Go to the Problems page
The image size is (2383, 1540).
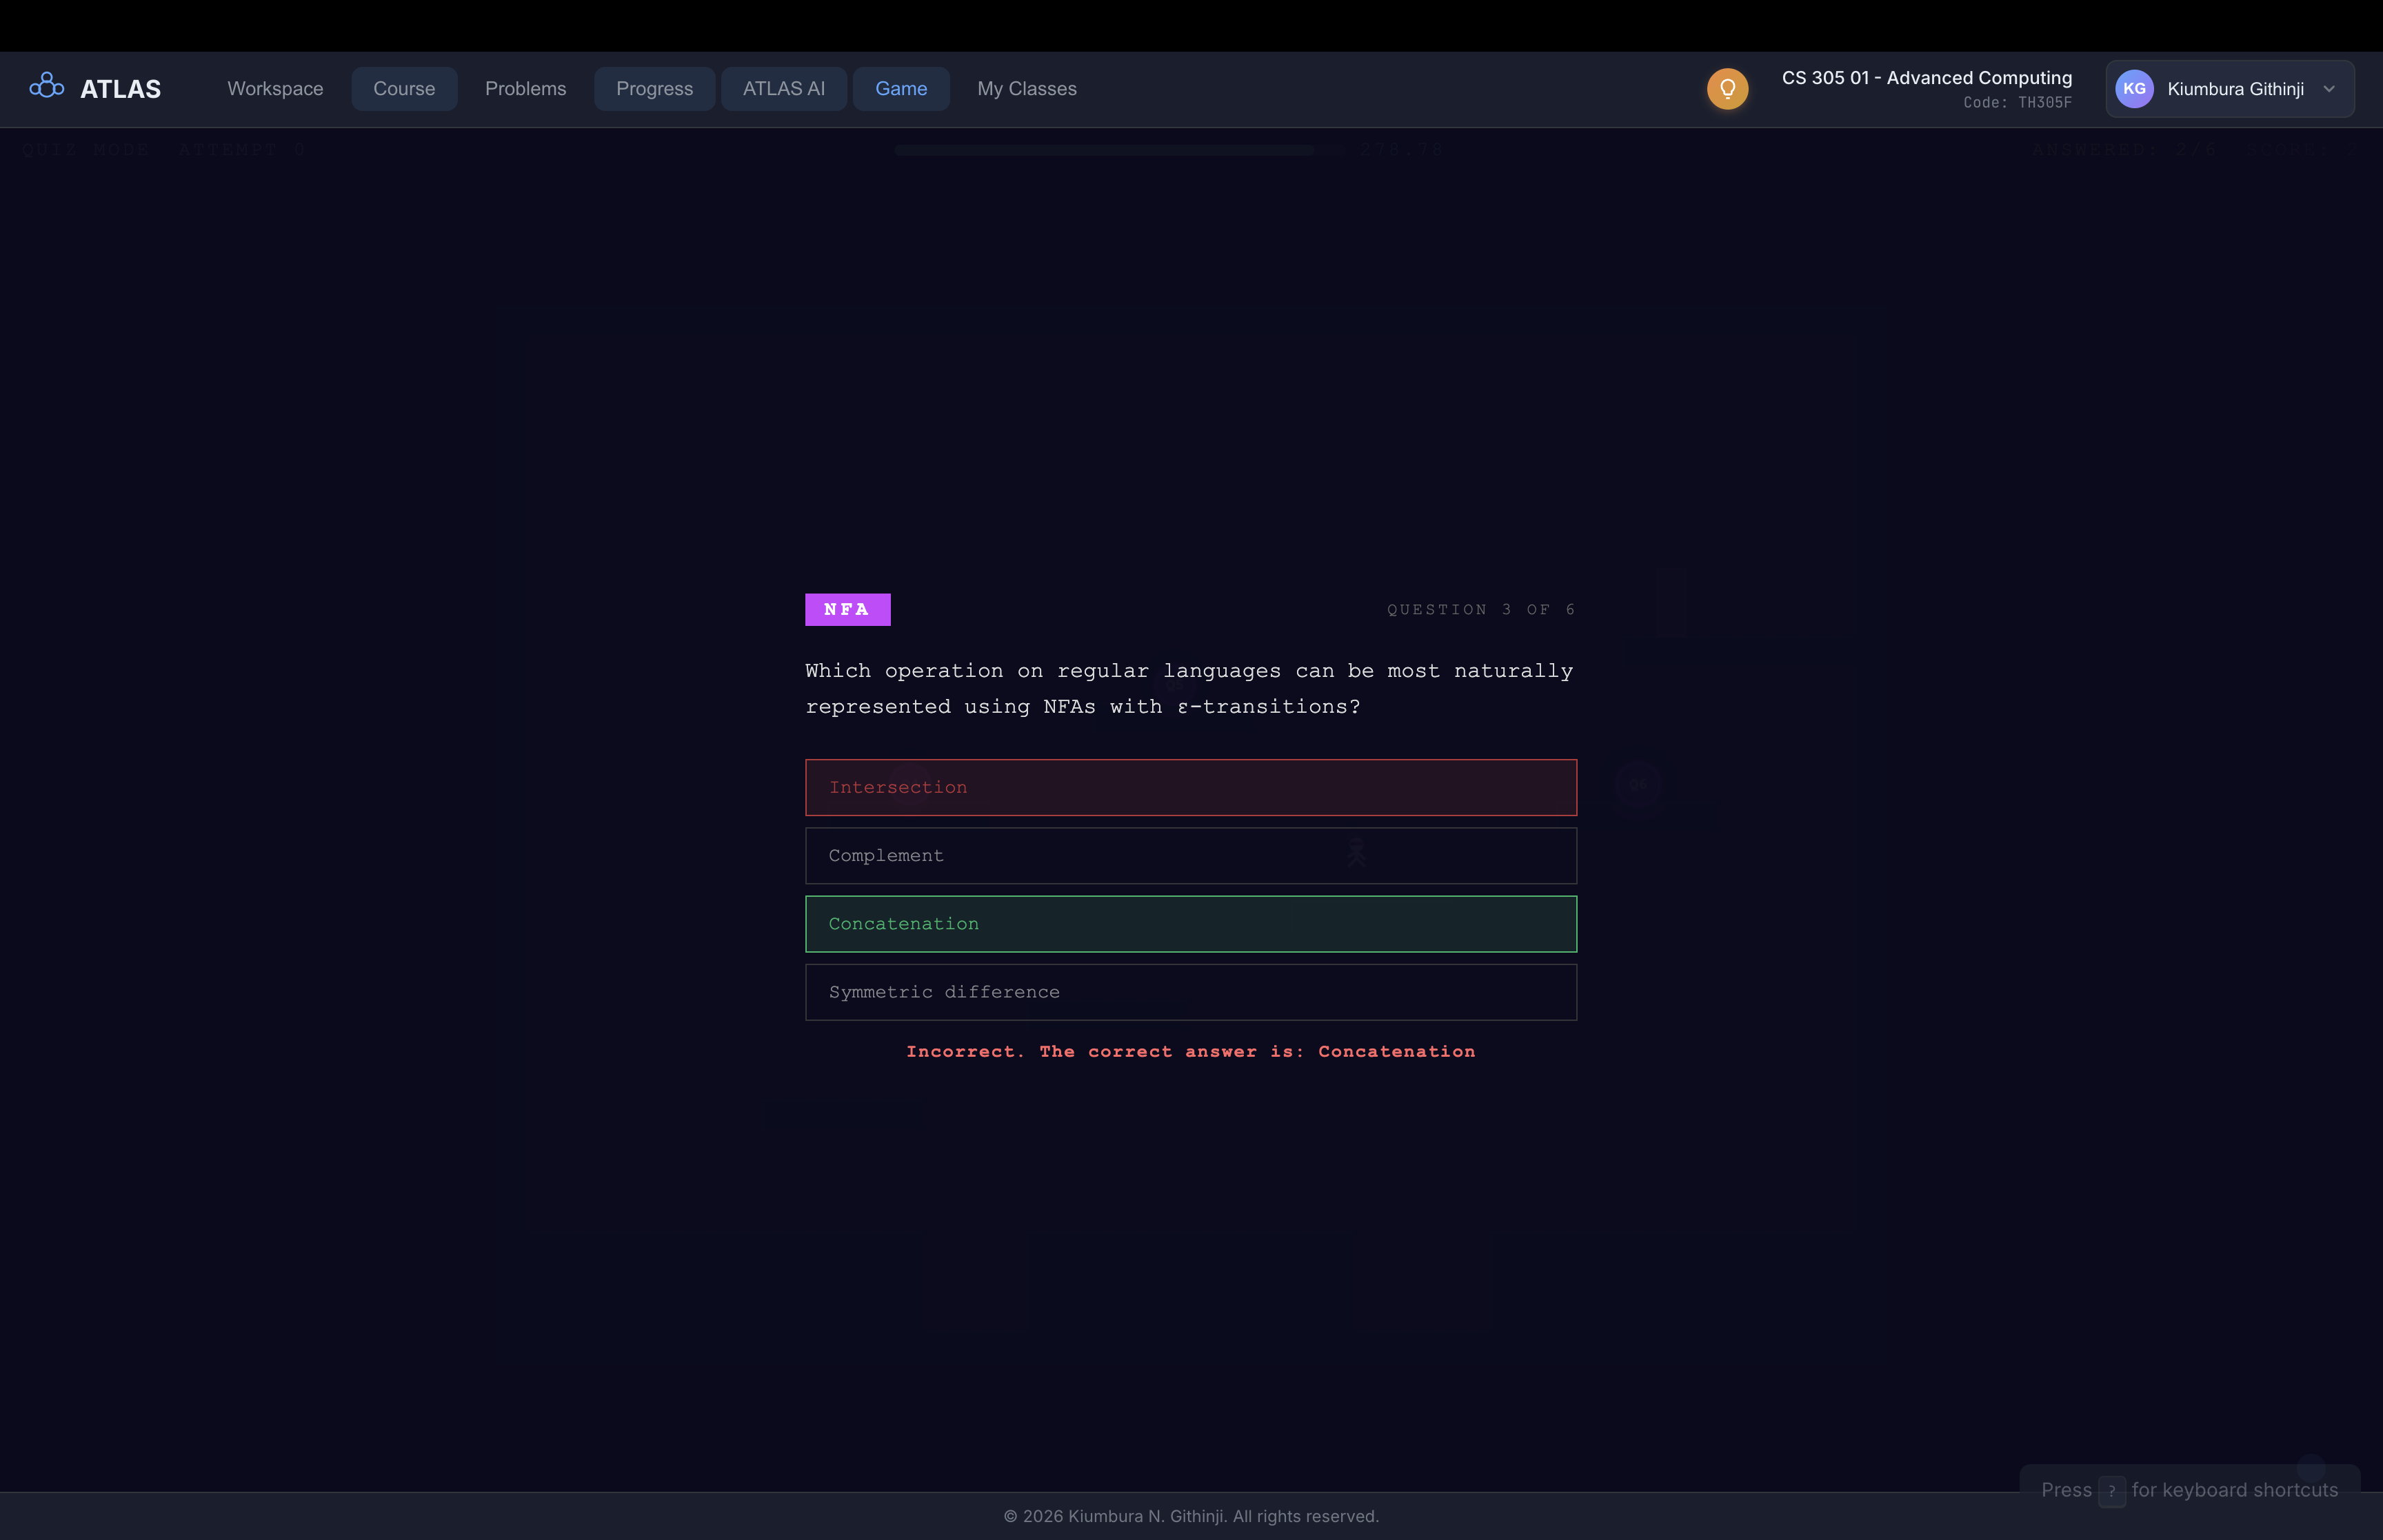pyautogui.click(x=525, y=89)
